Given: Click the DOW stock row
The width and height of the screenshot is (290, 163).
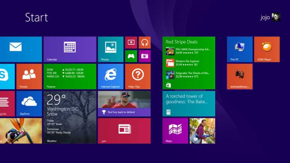Looking at the screenshot, I should pos(65,70).
